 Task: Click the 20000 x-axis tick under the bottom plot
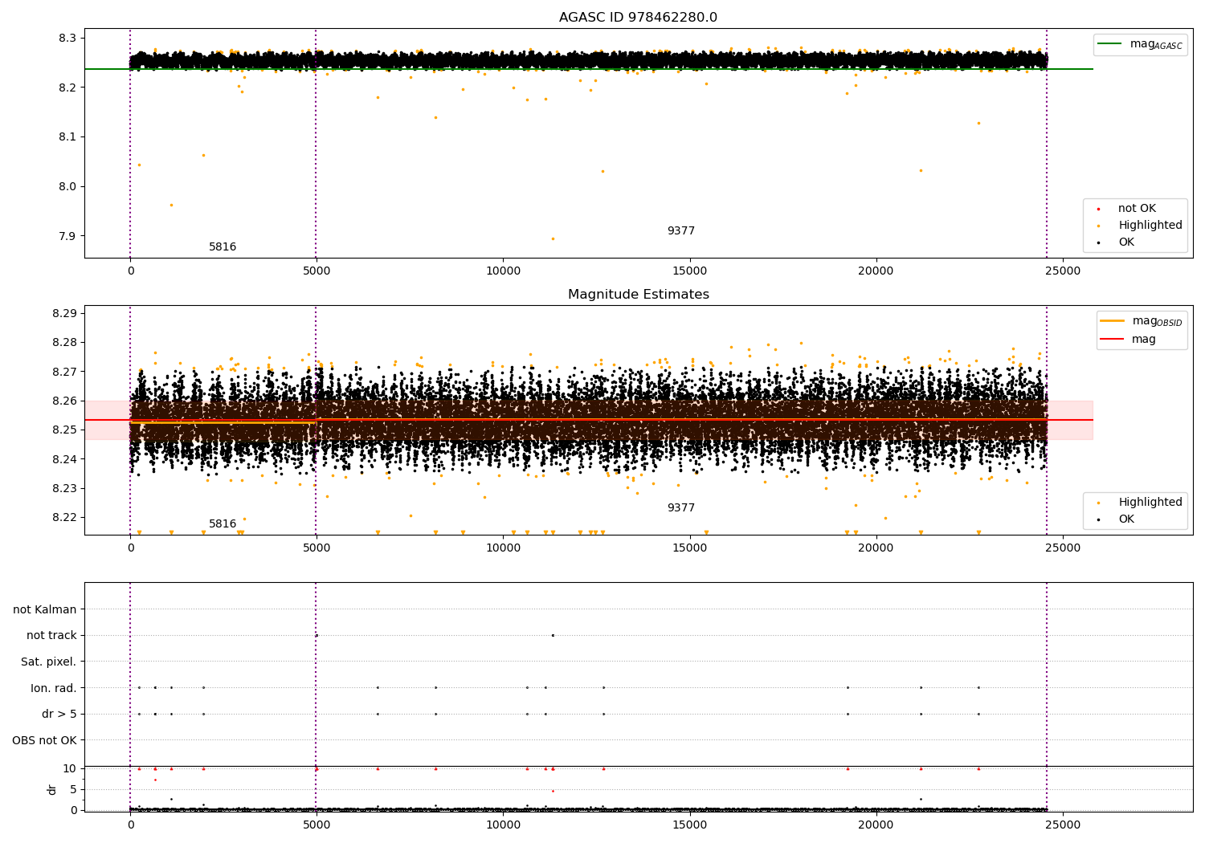click(x=876, y=825)
